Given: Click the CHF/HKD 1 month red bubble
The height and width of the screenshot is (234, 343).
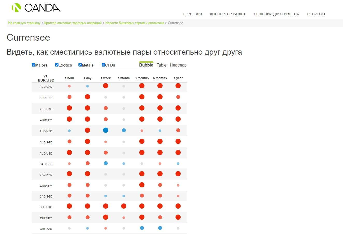Looking at the screenshot, I should point(124,206).
